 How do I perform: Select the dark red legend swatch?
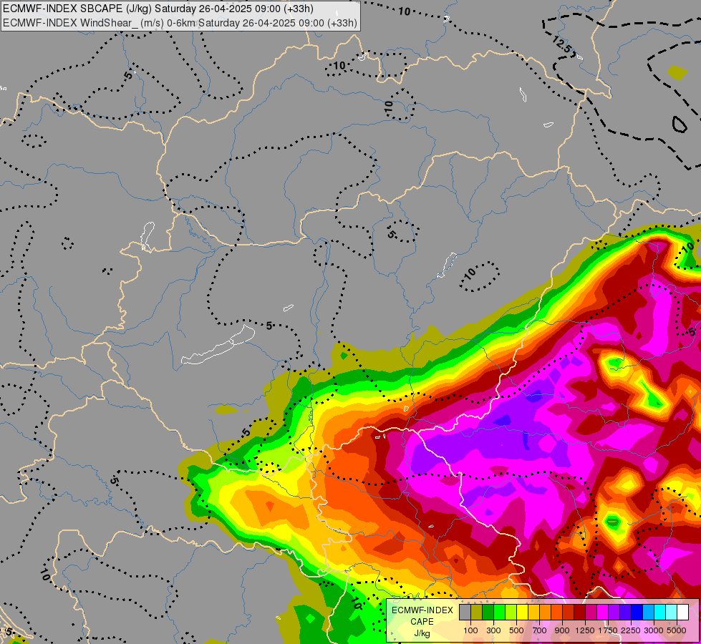580,613
